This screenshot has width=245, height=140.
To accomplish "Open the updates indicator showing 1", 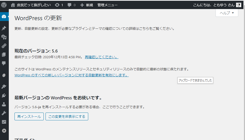I will pos(59,5).
